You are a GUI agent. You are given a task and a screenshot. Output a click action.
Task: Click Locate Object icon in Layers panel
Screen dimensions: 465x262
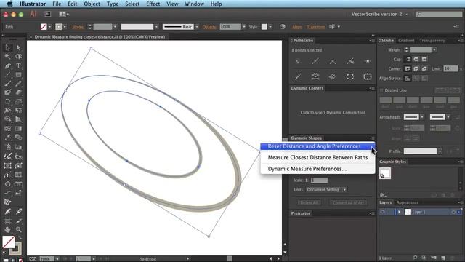[415, 258]
